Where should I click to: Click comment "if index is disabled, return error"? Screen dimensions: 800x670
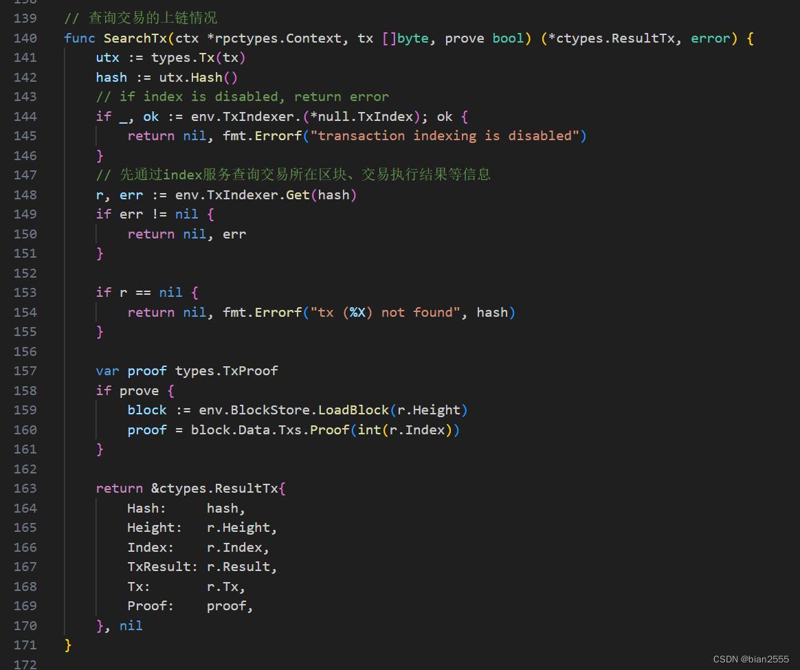coord(254,97)
